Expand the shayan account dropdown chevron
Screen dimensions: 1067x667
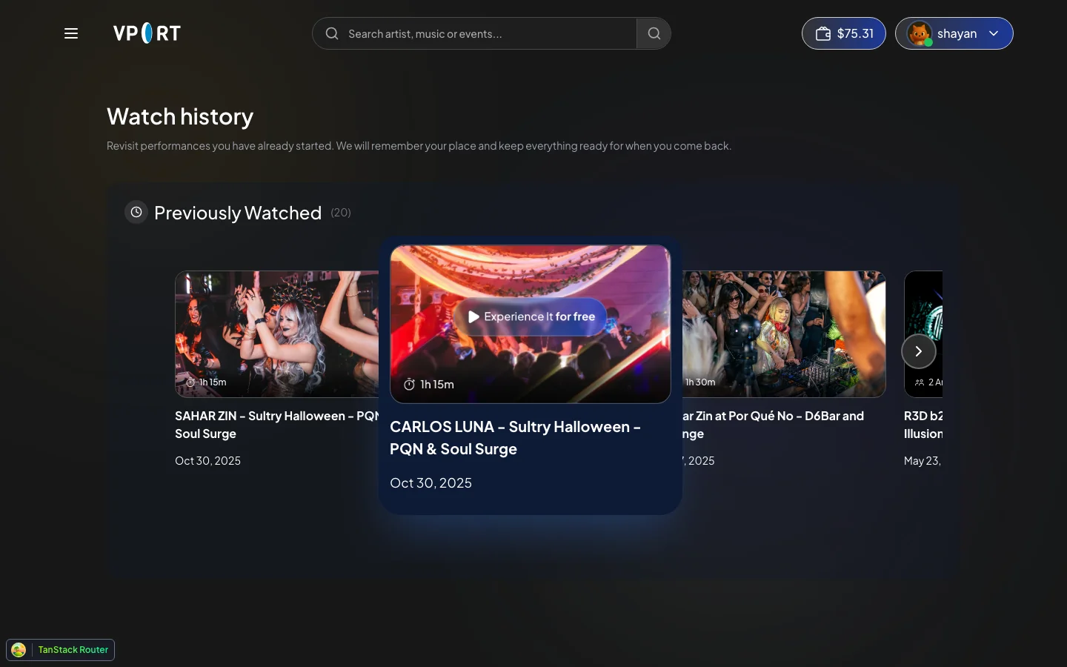994,33
